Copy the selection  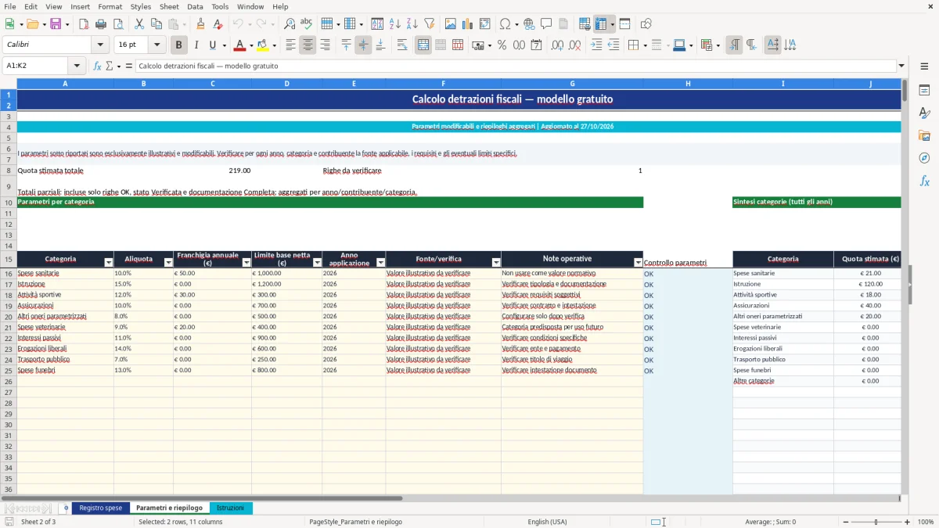coord(156,24)
